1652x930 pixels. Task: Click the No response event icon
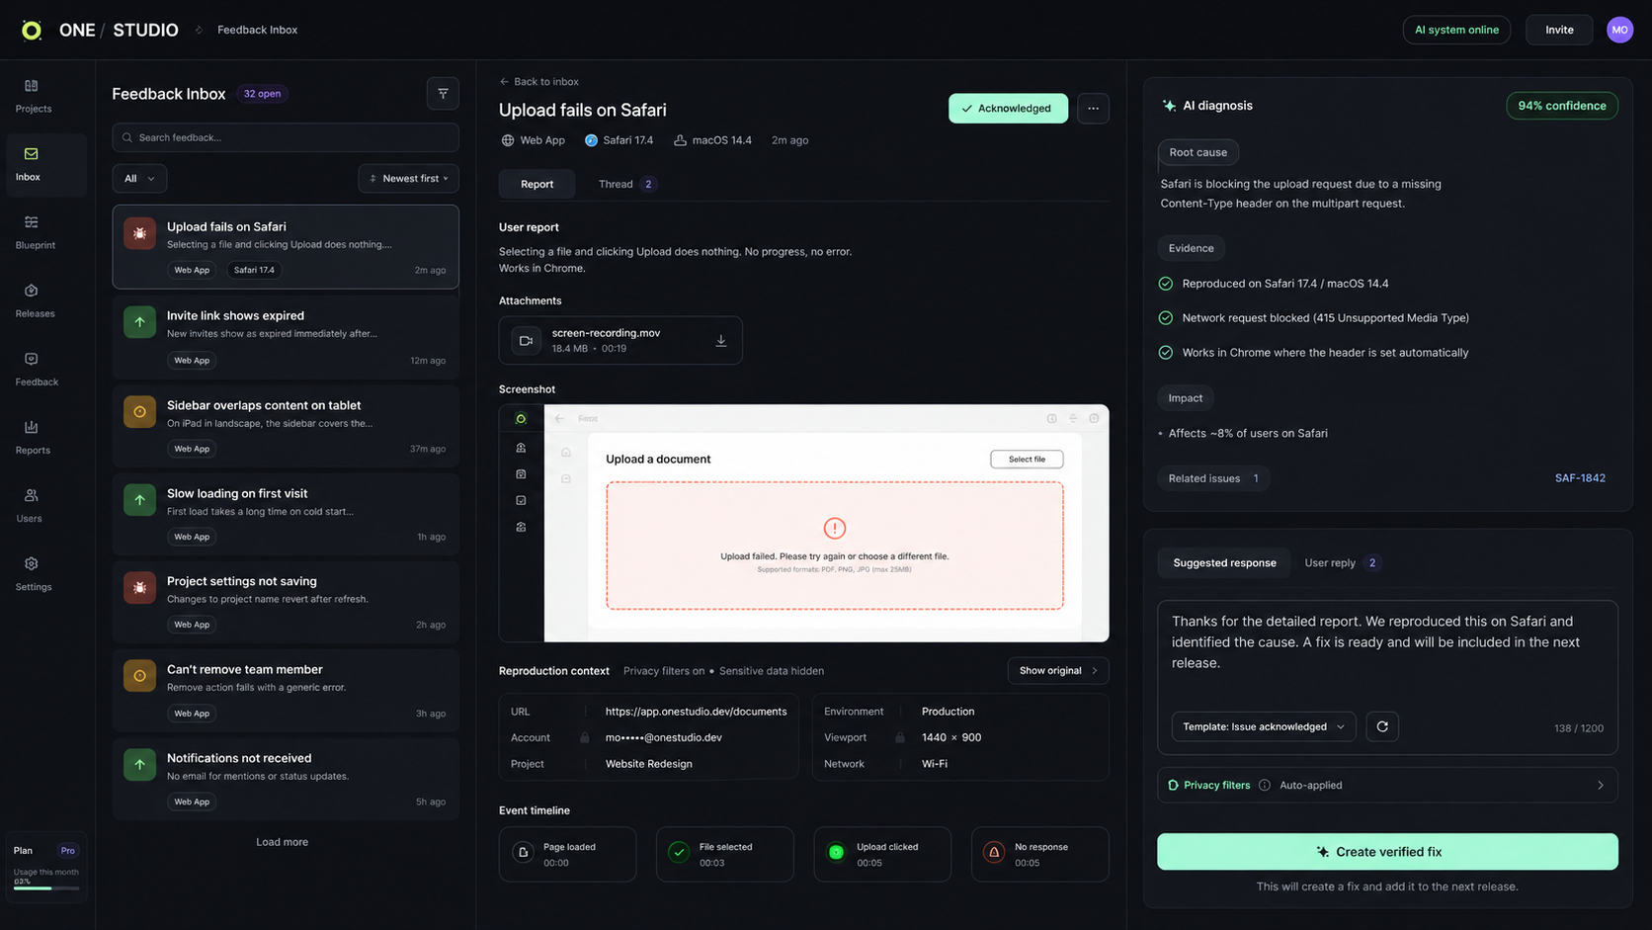point(994,853)
